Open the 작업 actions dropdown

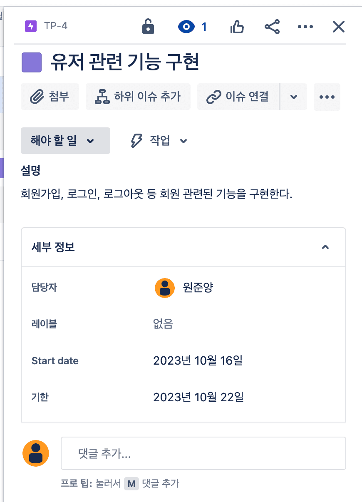[159, 141]
